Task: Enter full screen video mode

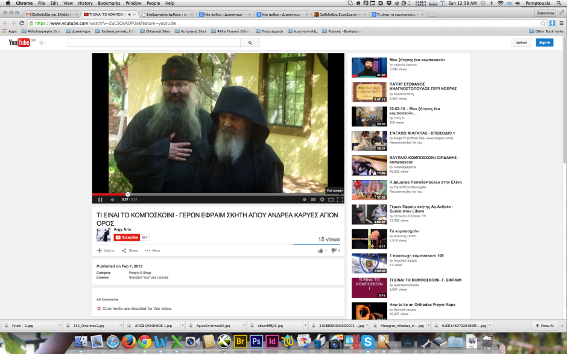Action: coord(340,199)
